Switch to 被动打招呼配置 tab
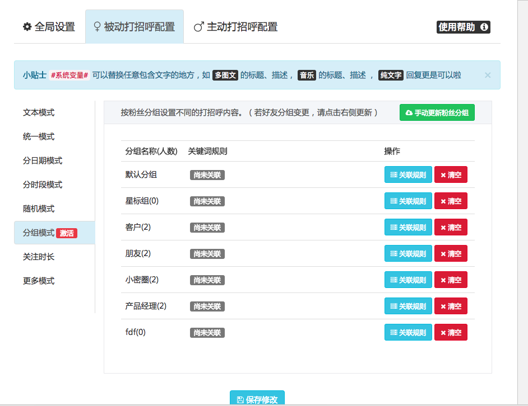 click(x=135, y=27)
